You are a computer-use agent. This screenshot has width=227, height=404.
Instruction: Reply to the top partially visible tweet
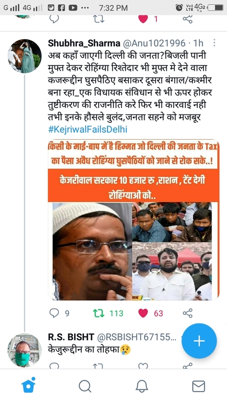point(54,19)
